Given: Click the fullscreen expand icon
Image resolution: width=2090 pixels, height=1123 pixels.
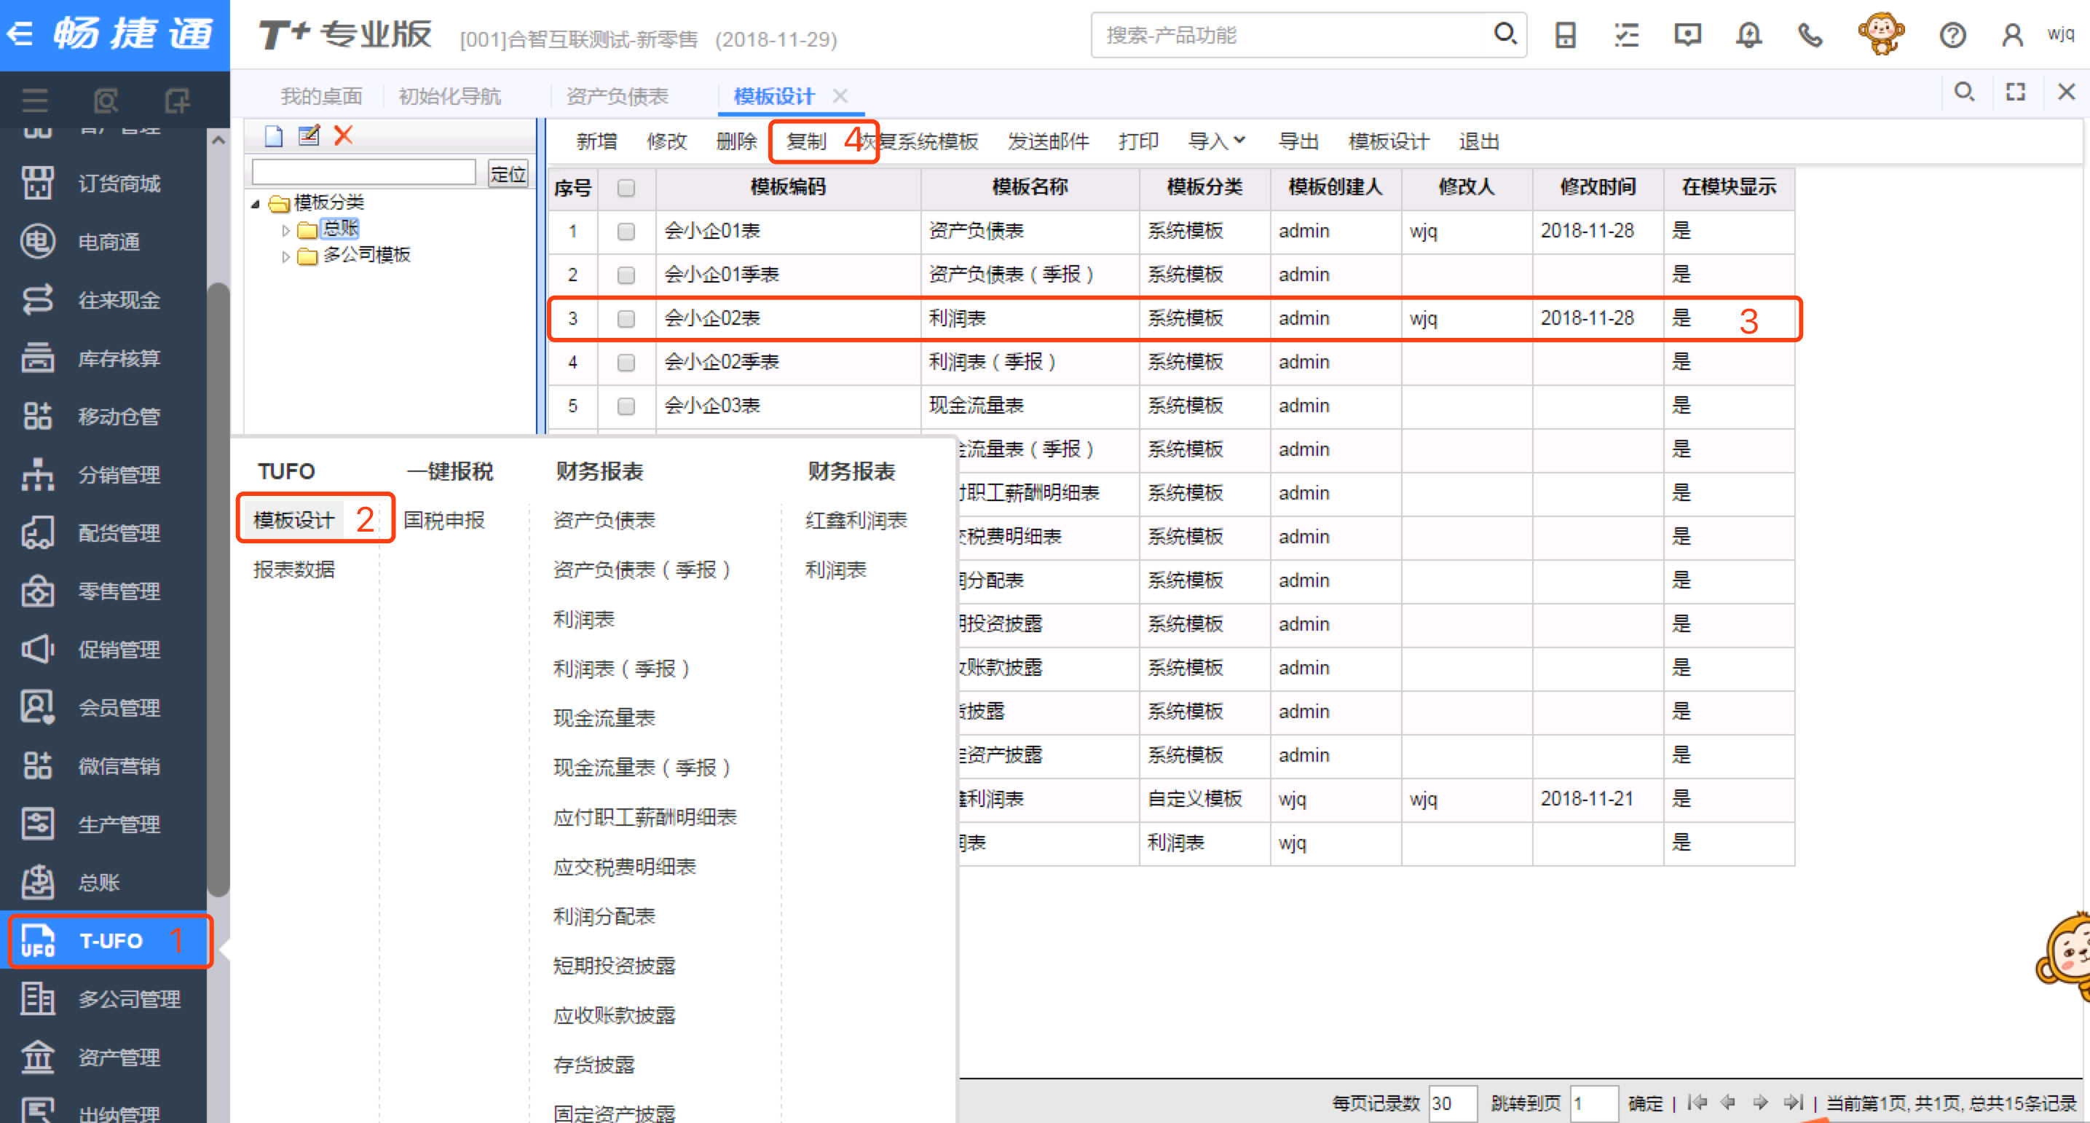Looking at the screenshot, I should [x=2016, y=92].
